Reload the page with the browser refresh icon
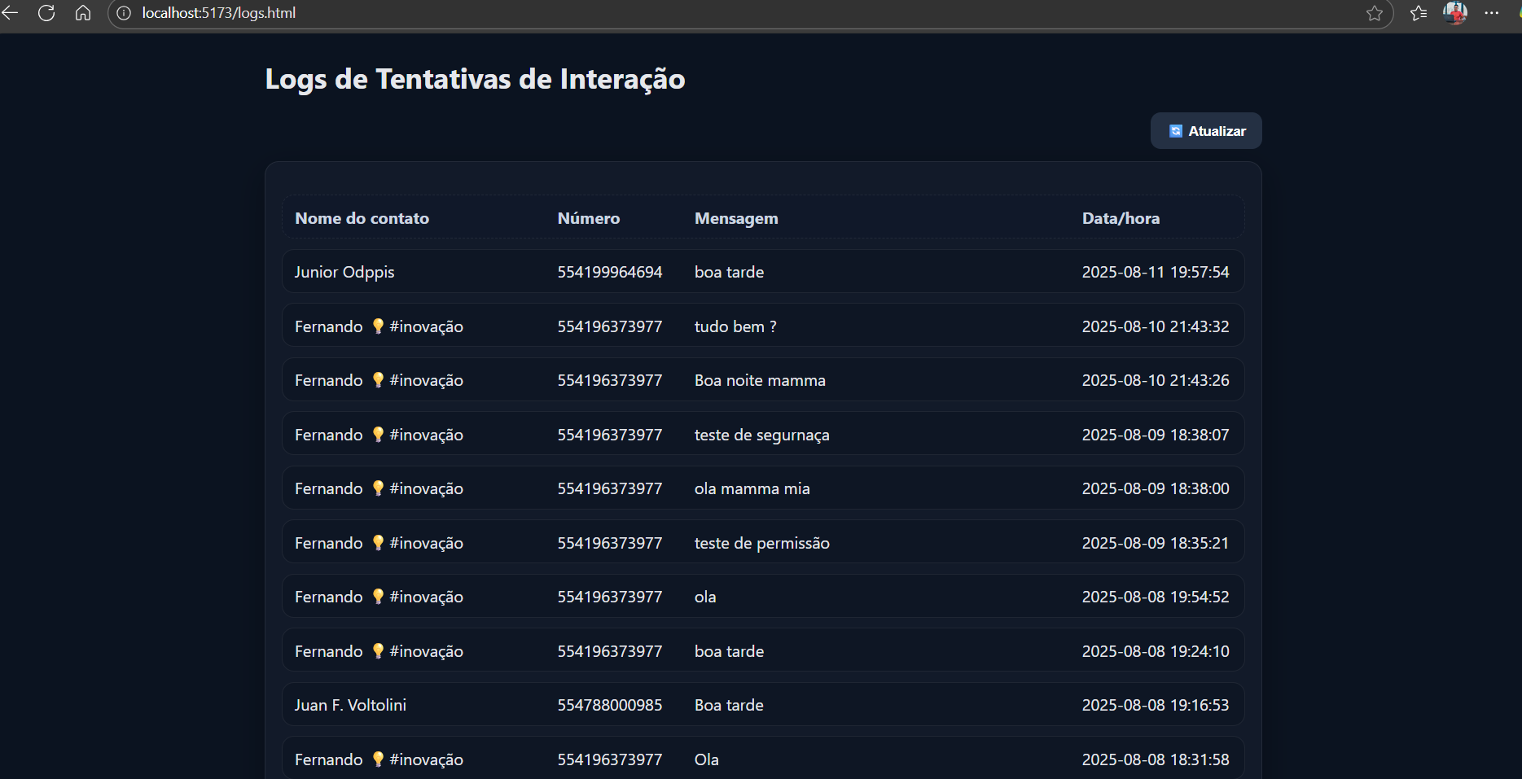1522x779 pixels. tap(46, 13)
